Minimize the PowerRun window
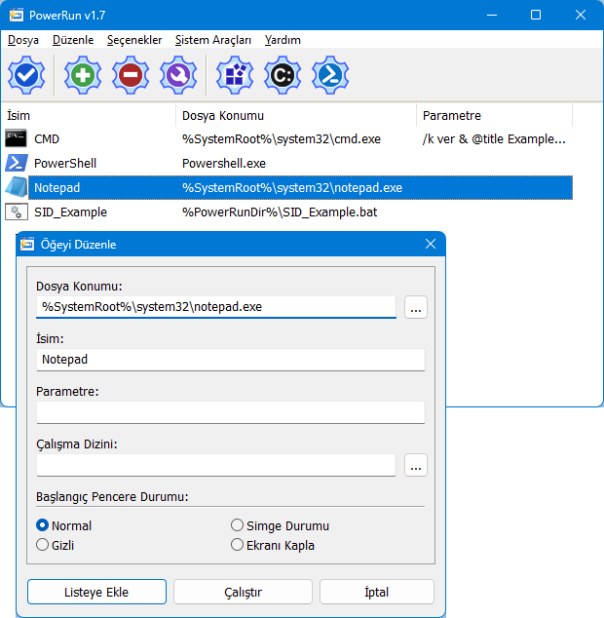Viewport: 604px width, 618px height. tap(492, 15)
